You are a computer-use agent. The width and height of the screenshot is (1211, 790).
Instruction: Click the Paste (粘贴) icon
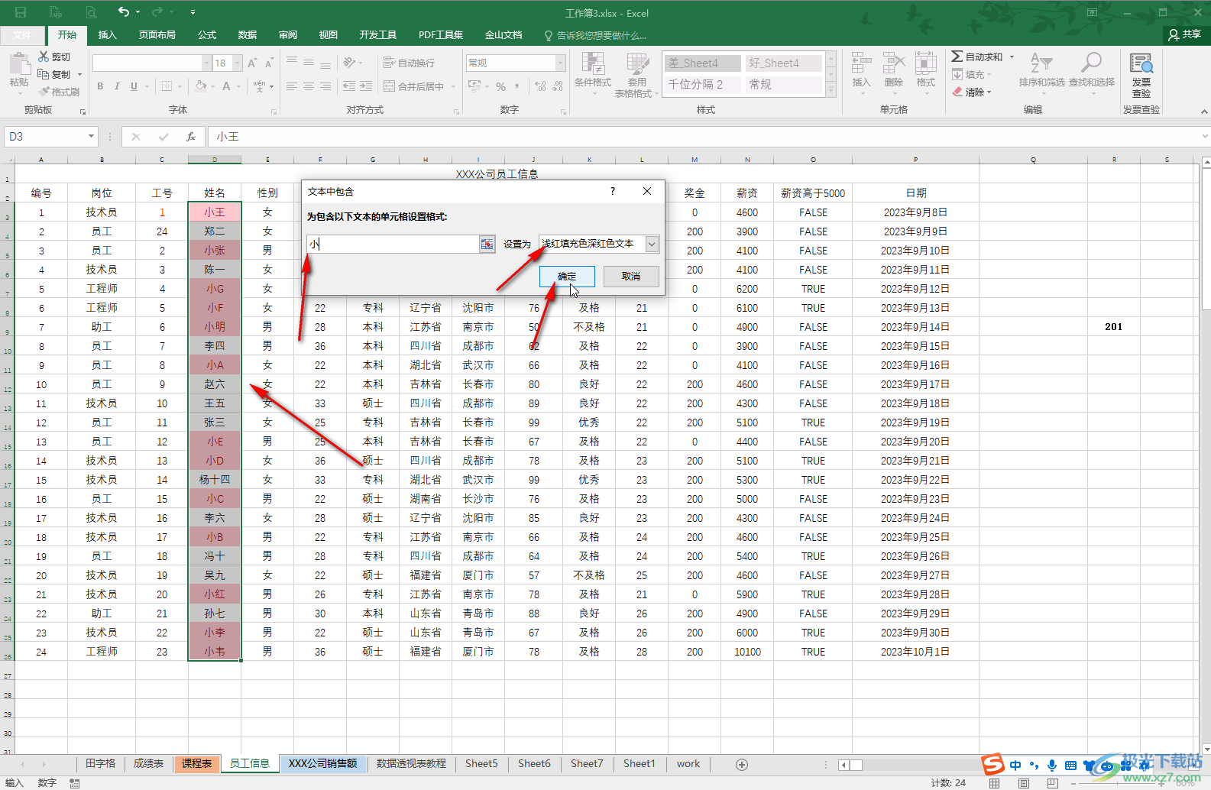[x=20, y=64]
